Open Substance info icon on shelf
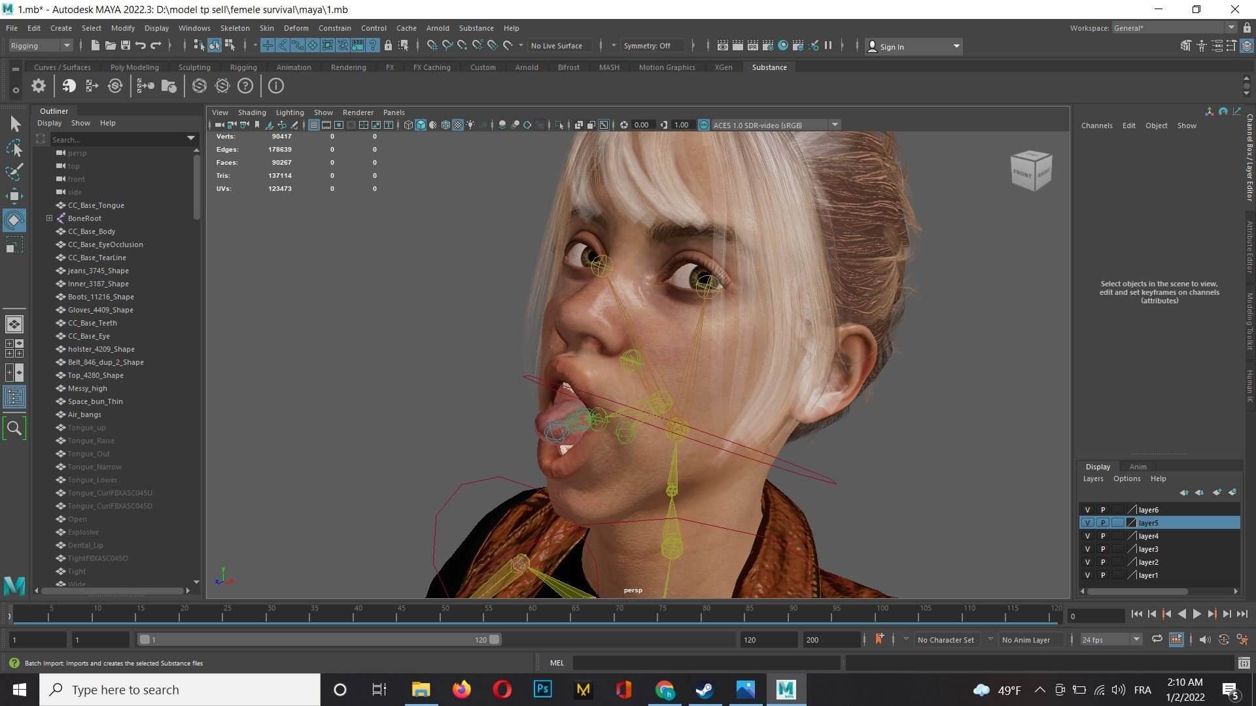Image resolution: width=1256 pixels, height=706 pixels. click(x=276, y=86)
